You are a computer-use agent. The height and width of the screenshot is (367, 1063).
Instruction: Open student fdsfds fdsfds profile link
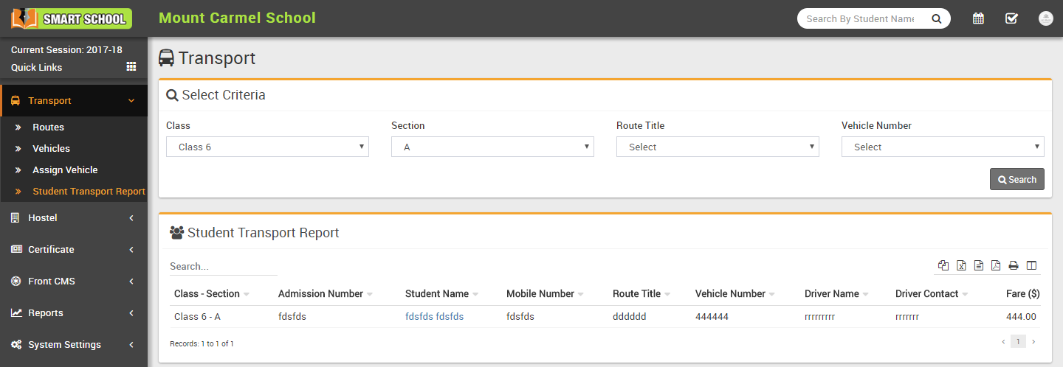434,317
